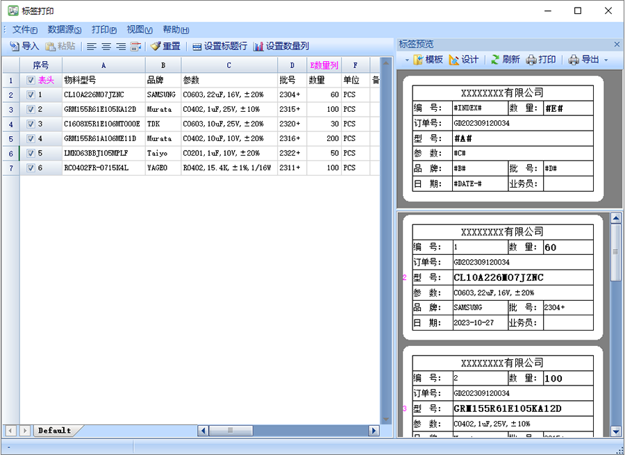Select the Default sheet tab

click(x=54, y=431)
